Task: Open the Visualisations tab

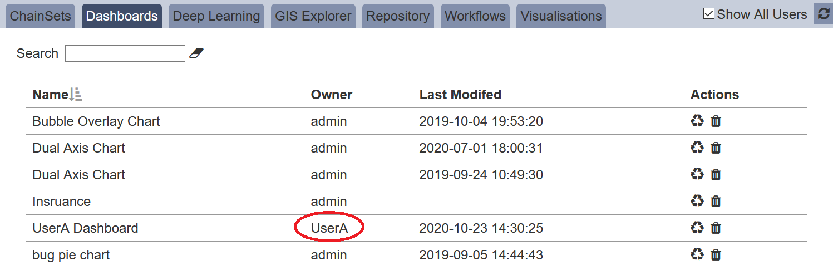Action: pos(561,16)
